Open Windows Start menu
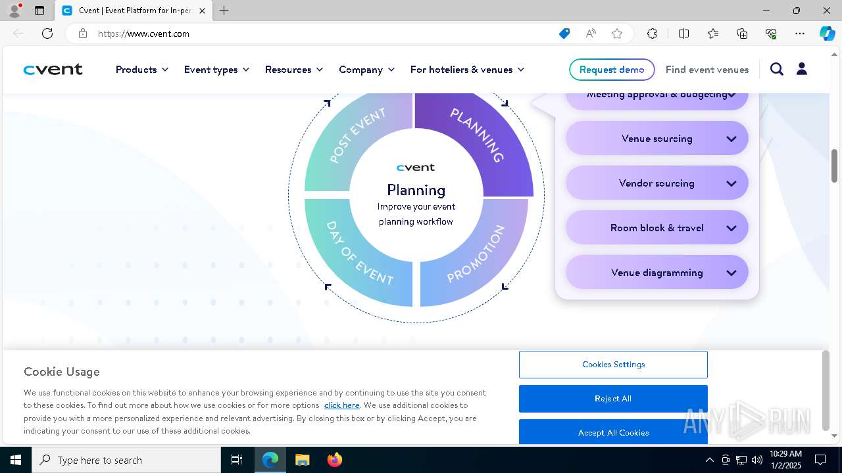 16,460
